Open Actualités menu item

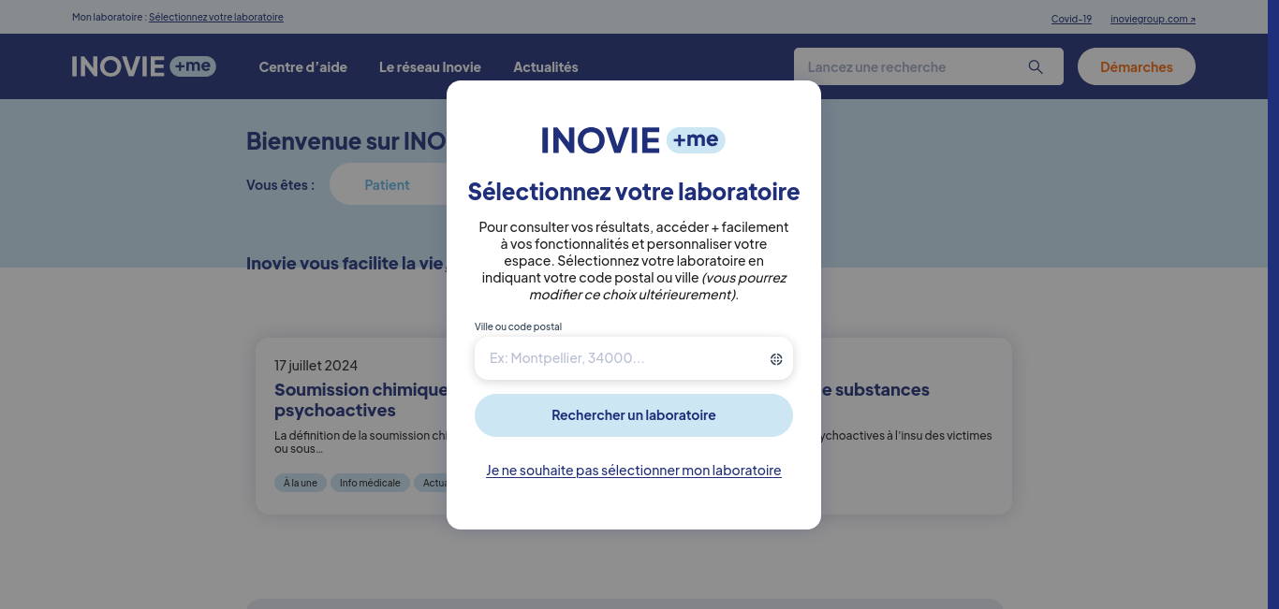pyautogui.click(x=546, y=67)
